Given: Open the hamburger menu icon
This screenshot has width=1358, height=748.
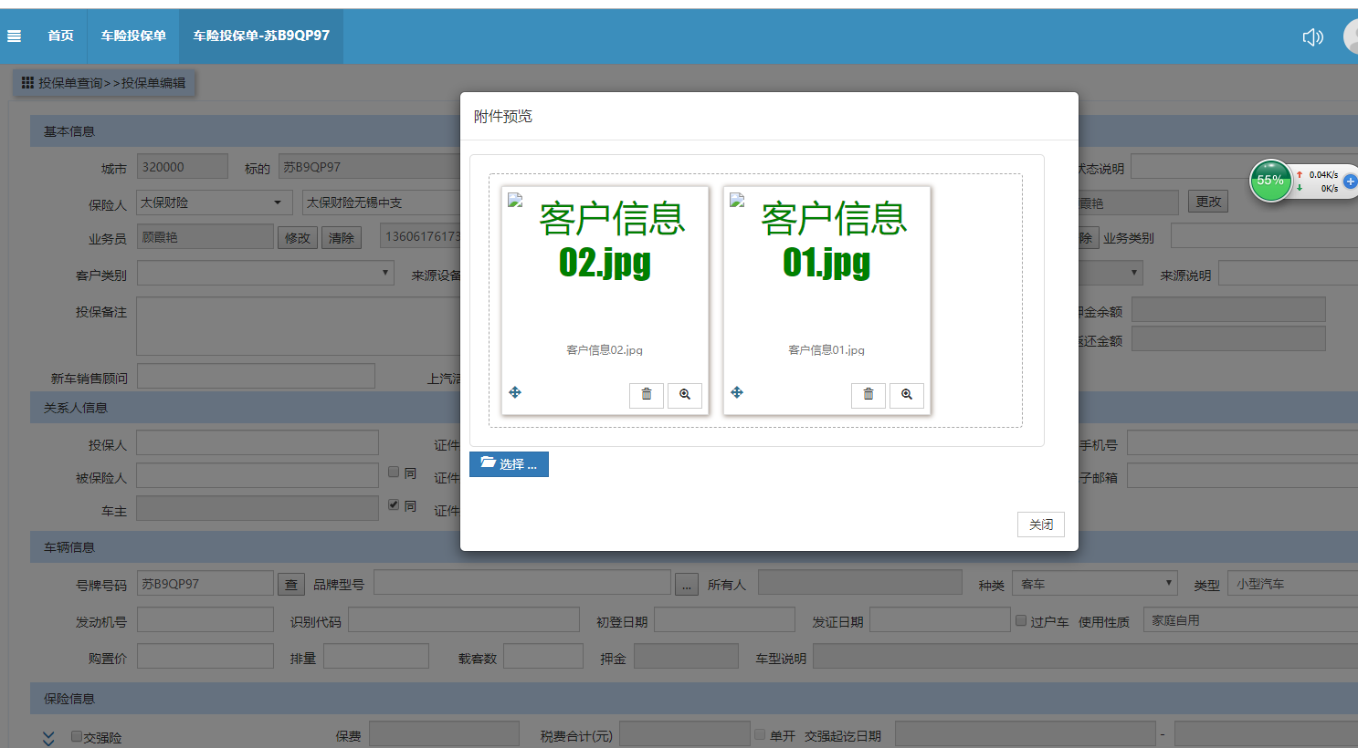Looking at the screenshot, I should pos(14,36).
